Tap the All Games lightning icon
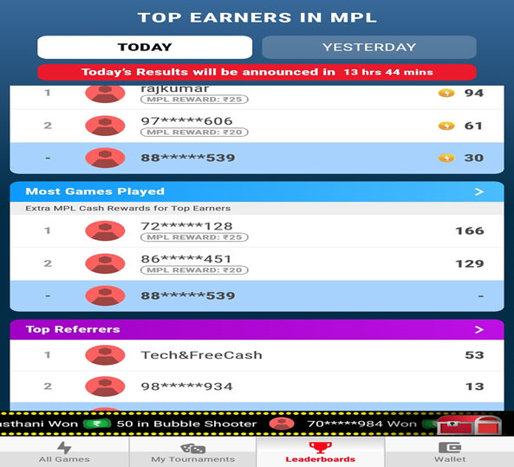 [x=64, y=447]
